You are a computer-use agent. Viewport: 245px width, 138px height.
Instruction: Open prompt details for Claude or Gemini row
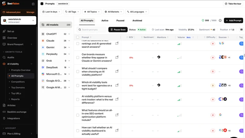pos(117,57)
